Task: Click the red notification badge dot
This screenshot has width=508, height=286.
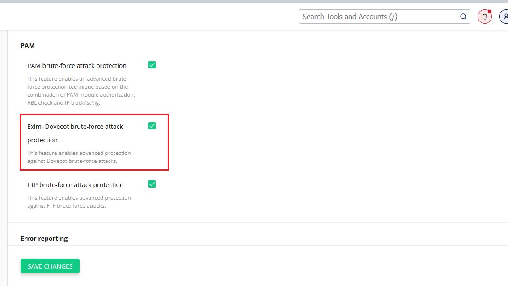Action: pyautogui.click(x=490, y=12)
